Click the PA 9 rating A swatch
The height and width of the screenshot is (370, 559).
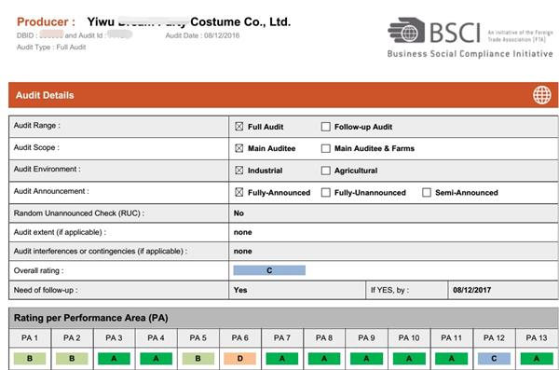(366, 359)
